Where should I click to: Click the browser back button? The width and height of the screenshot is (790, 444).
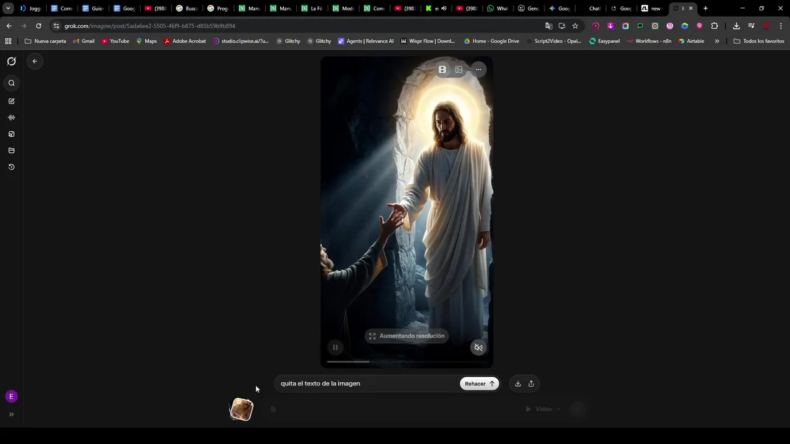(x=9, y=26)
